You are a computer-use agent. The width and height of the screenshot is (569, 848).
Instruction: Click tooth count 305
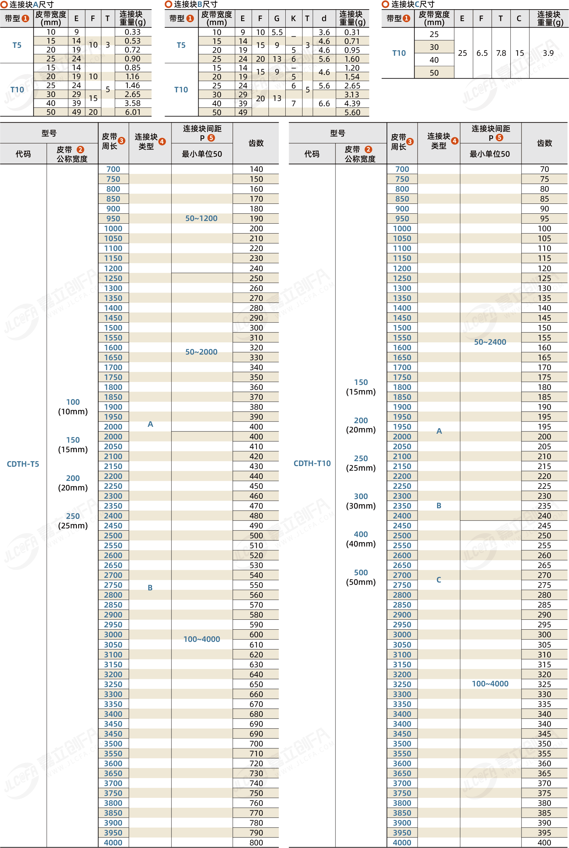544,645
